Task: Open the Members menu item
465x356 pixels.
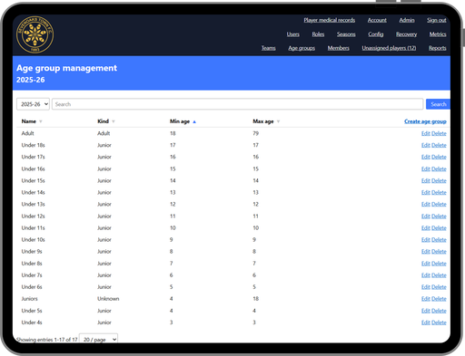Action: click(x=338, y=48)
